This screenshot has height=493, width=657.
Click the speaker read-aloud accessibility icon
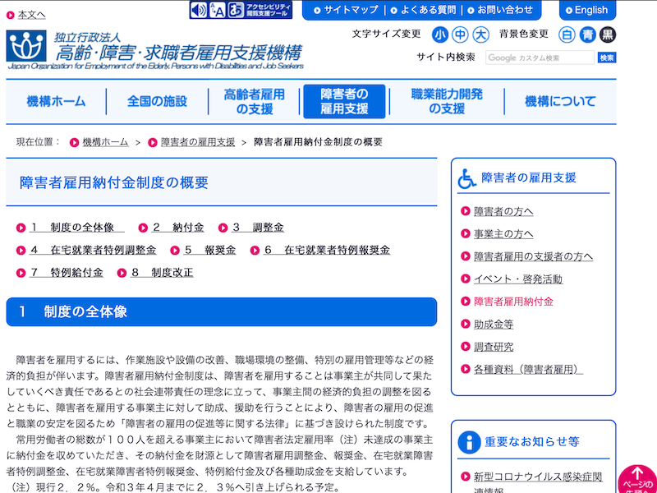199,10
